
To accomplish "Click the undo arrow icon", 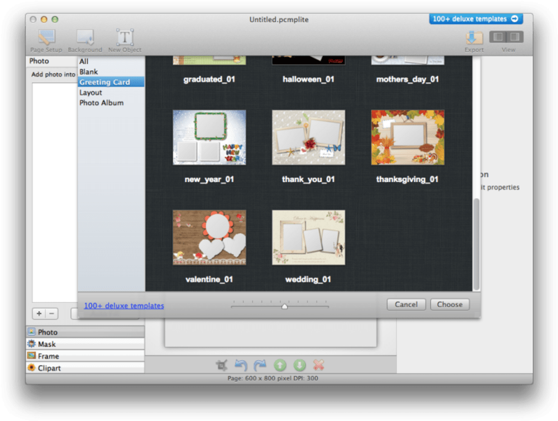I will (x=241, y=365).
